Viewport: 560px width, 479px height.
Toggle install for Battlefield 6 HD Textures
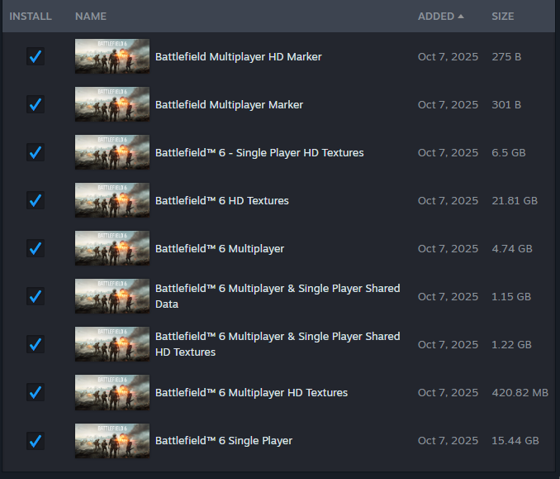click(36, 200)
